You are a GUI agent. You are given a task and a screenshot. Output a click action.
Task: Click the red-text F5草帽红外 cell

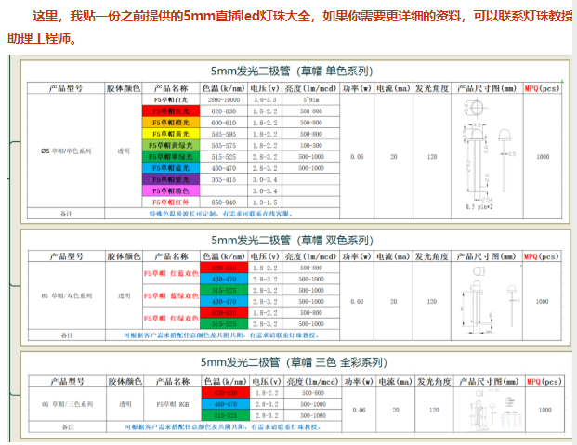tap(171, 203)
